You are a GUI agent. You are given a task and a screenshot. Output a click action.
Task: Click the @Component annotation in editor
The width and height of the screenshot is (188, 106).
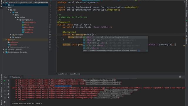(64, 22)
